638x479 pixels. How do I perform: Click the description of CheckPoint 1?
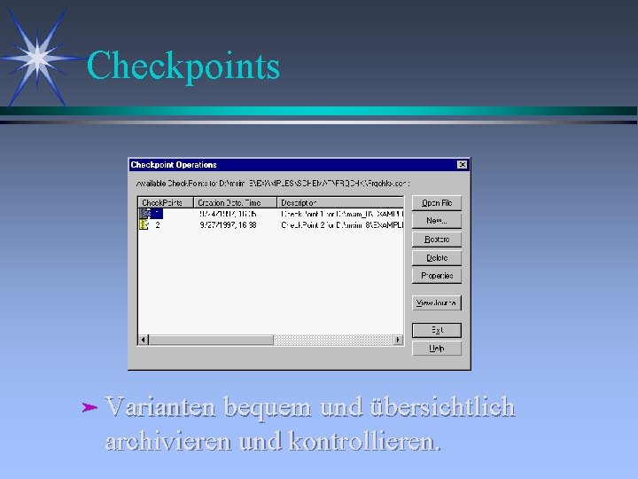click(342, 214)
